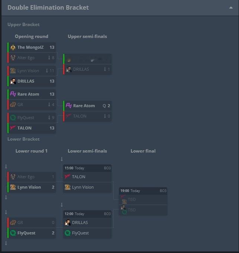Open DRILLAS upper semi-finals team name
The width and height of the screenshot is (239, 253).
[81, 69]
